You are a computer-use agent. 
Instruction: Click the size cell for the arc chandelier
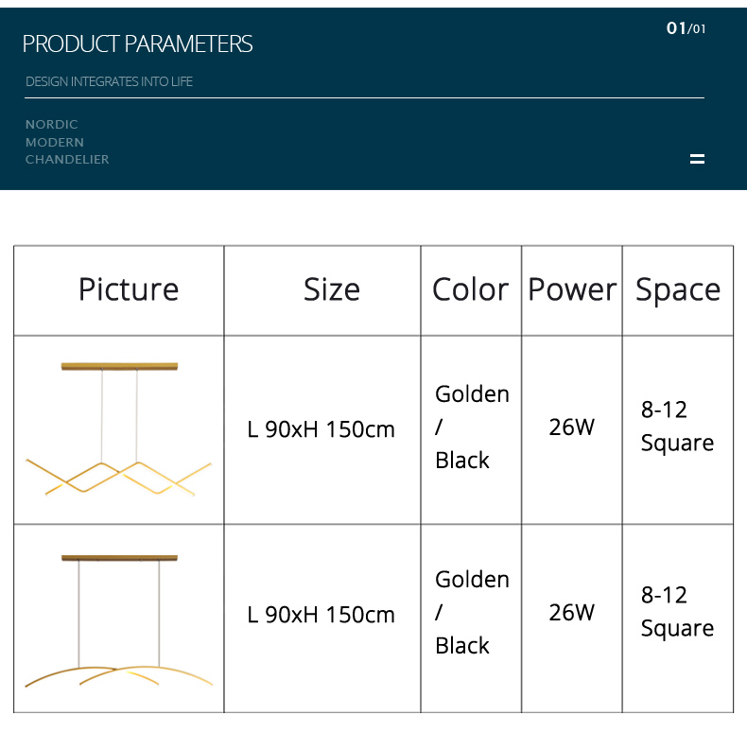[x=321, y=615]
